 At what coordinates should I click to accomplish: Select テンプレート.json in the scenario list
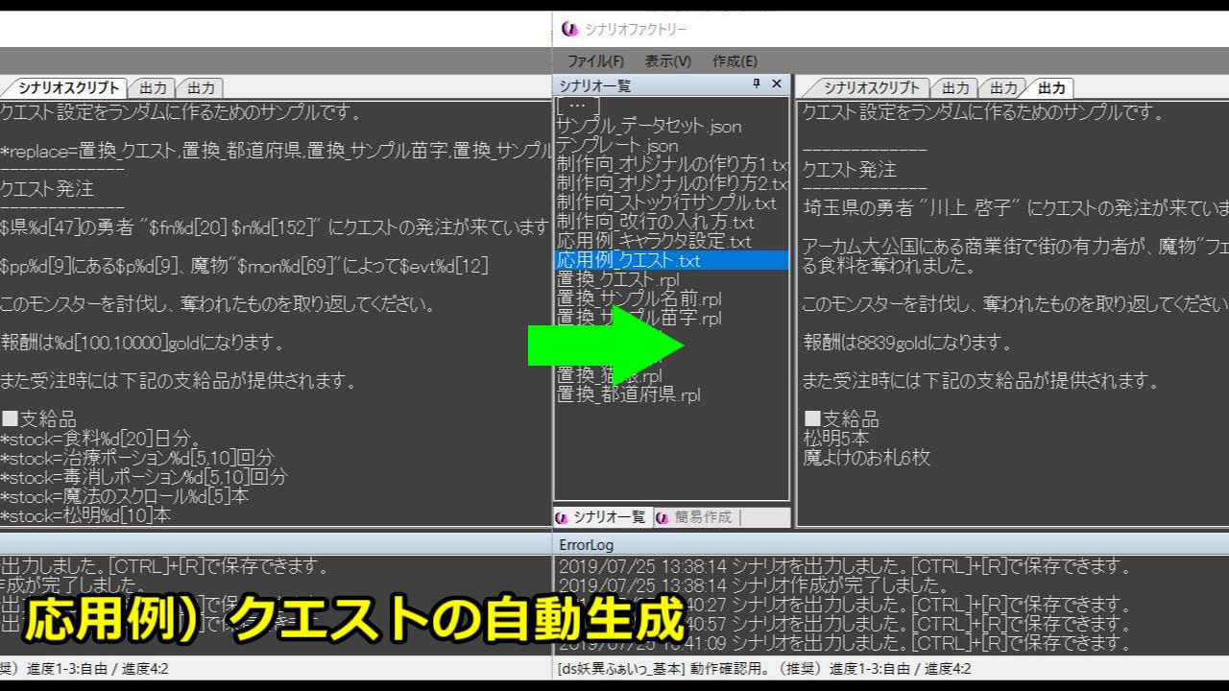point(617,145)
